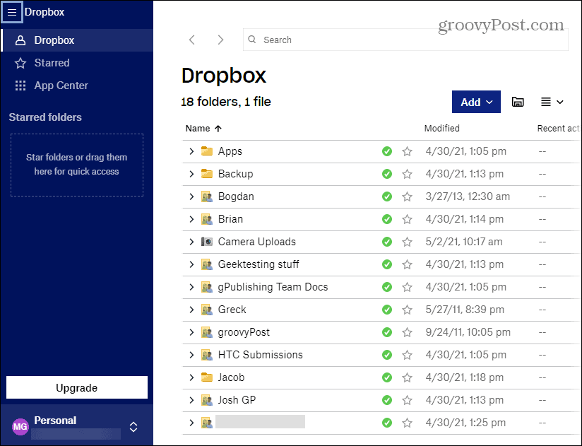Click the sync status check for Greck
This screenshot has width=582, height=446.
387,310
